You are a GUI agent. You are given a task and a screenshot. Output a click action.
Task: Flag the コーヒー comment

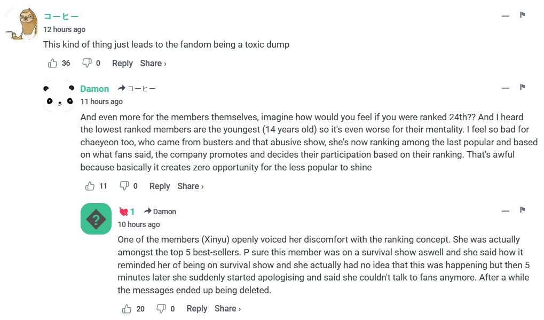(x=523, y=15)
